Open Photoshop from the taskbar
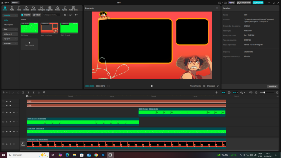The image size is (281, 158). pos(103,155)
